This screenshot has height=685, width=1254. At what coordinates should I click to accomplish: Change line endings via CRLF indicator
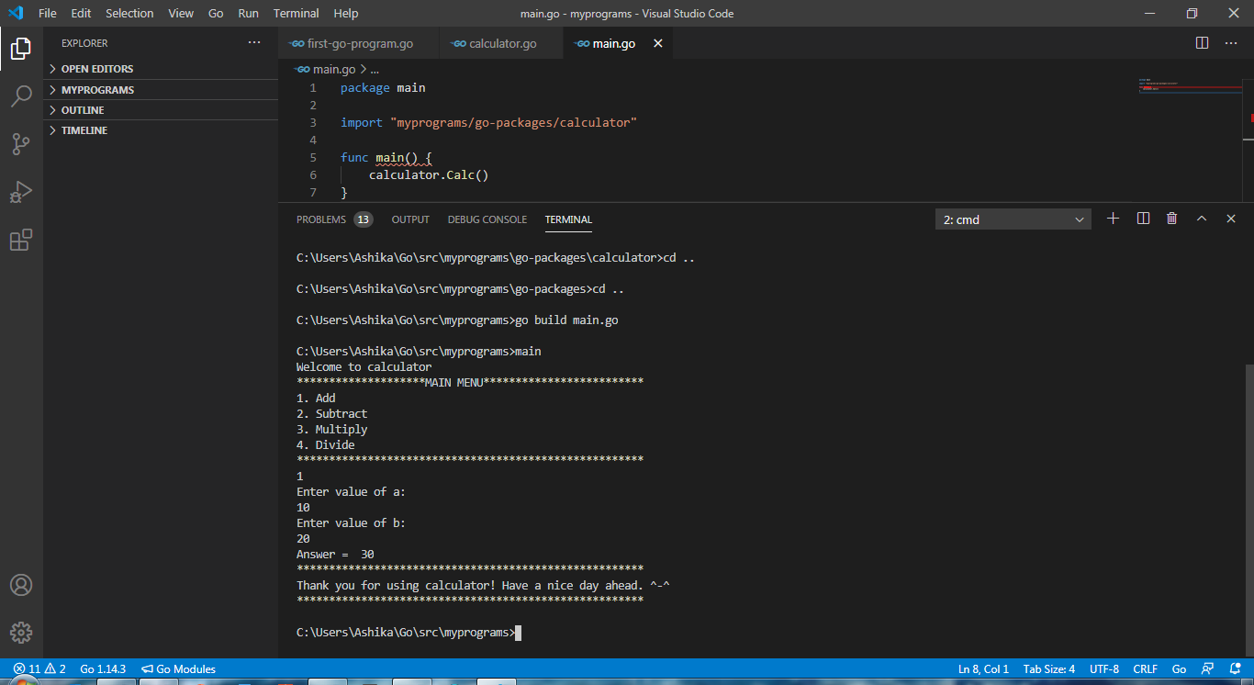[x=1146, y=669]
